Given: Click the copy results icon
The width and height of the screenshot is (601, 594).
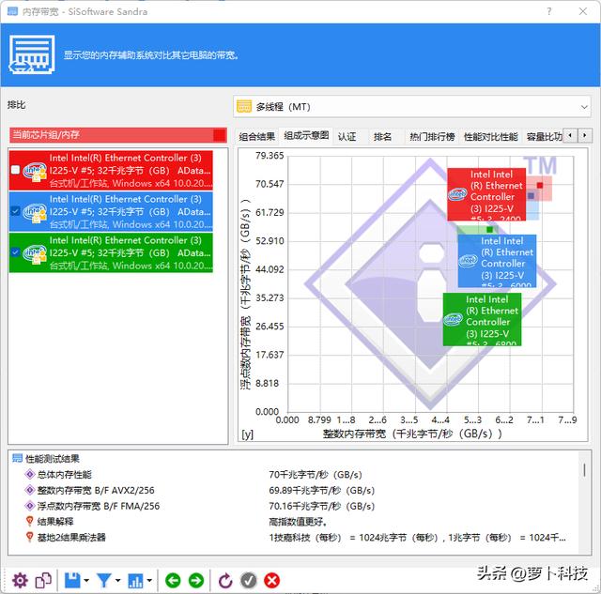Looking at the screenshot, I should (x=43, y=581).
